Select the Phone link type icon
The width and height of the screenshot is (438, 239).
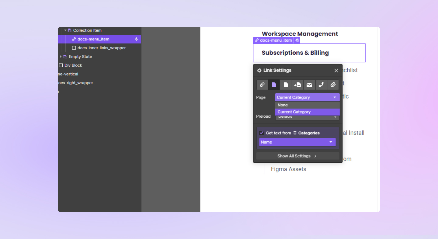(321, 85)
